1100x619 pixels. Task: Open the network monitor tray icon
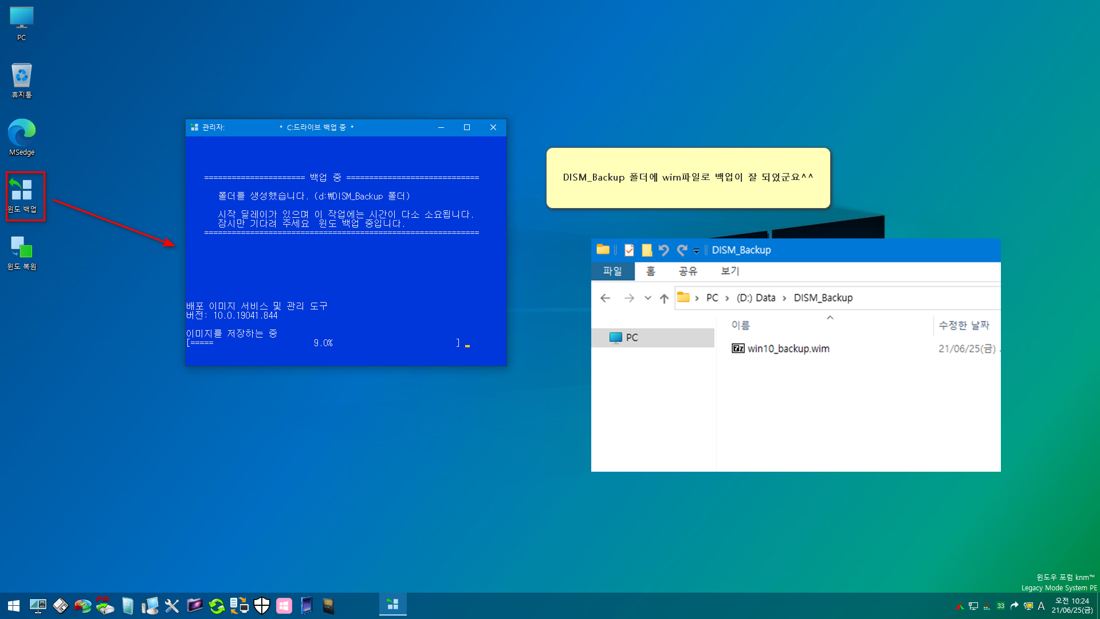coord(973,606)
